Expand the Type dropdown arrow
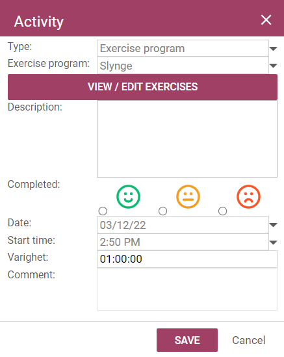This screenshot has width=284, height=357. coord(273,49)
